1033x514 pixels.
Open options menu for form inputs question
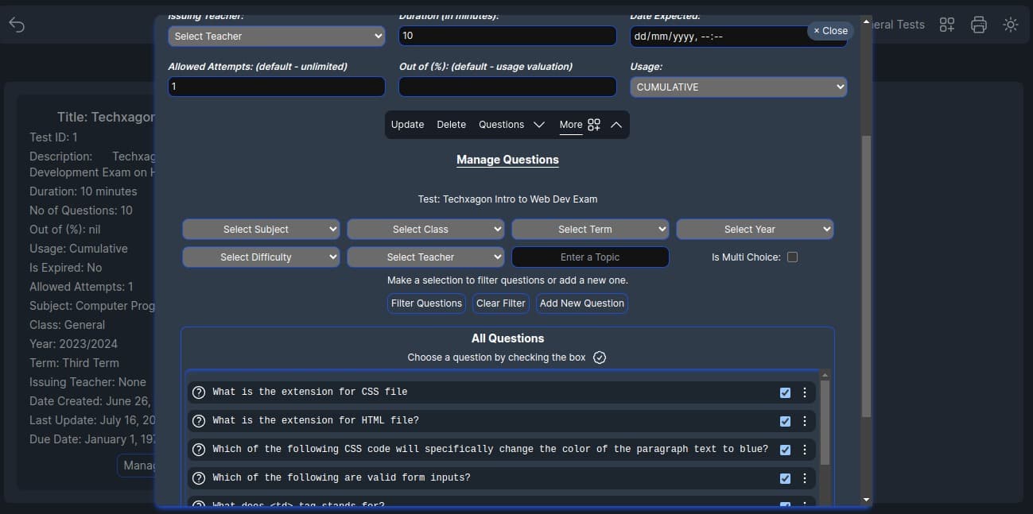[x=805, y=478]
